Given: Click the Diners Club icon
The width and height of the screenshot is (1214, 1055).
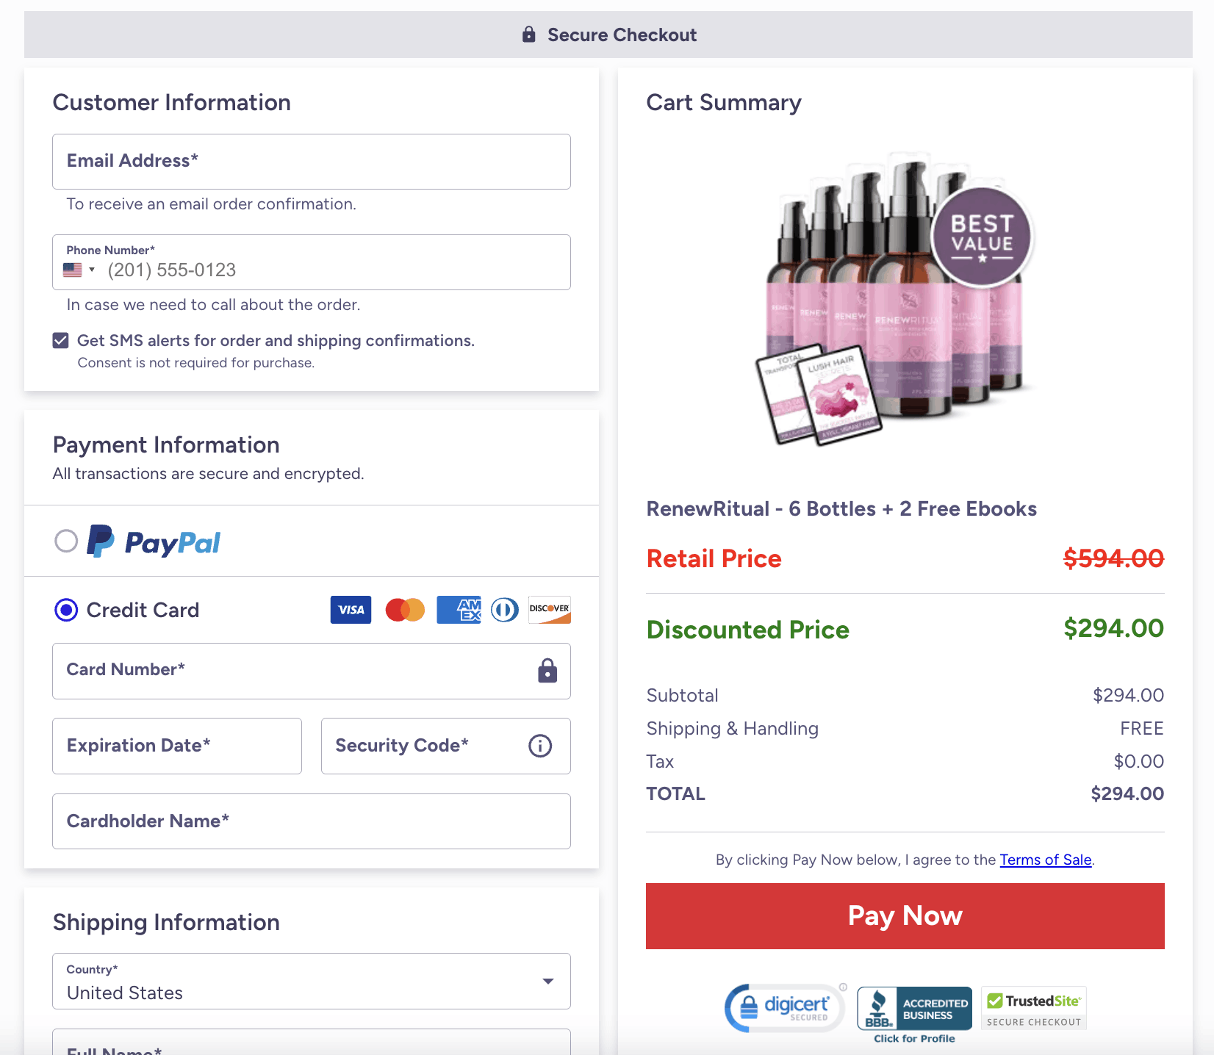Looking at the screenshot, I should coord(504,610).
